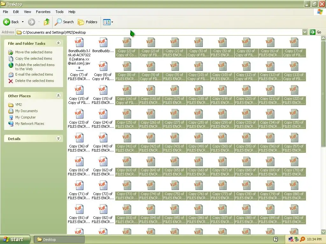Select Copy (23) of FILES ENCR… icon
Viewport: 326px width, 244px height.
click(79, 114)
